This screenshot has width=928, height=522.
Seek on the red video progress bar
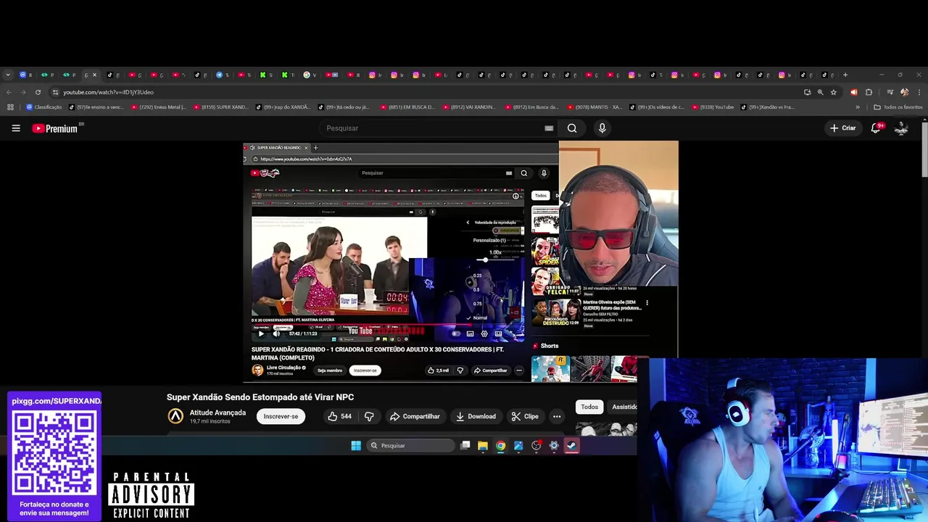coord(387,324)
